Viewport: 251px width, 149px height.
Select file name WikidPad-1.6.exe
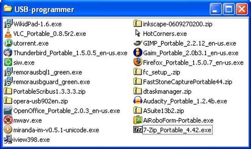pos(37,24)
